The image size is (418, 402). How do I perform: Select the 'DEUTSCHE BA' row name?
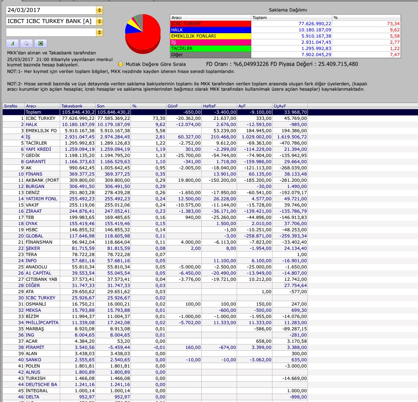(x=41, y=384)
